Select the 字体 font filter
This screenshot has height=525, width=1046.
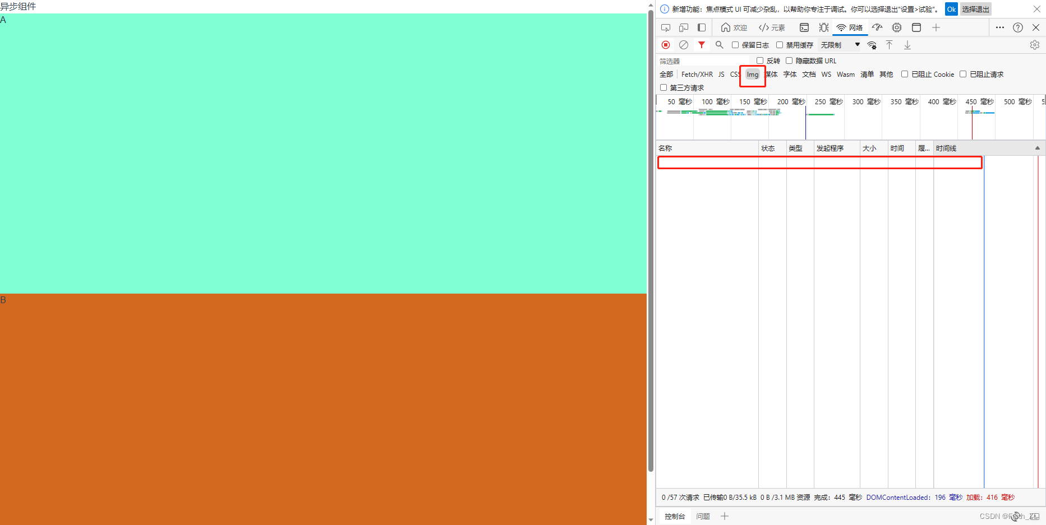pos(790,75)
